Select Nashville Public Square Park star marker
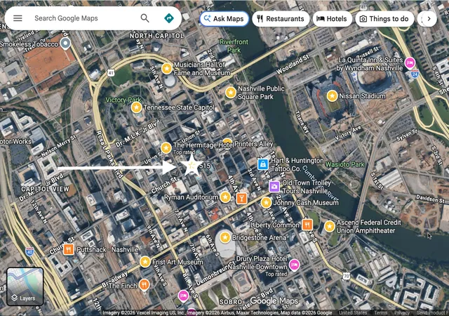Viewport: 449px width, 316px height. [231, 92]
